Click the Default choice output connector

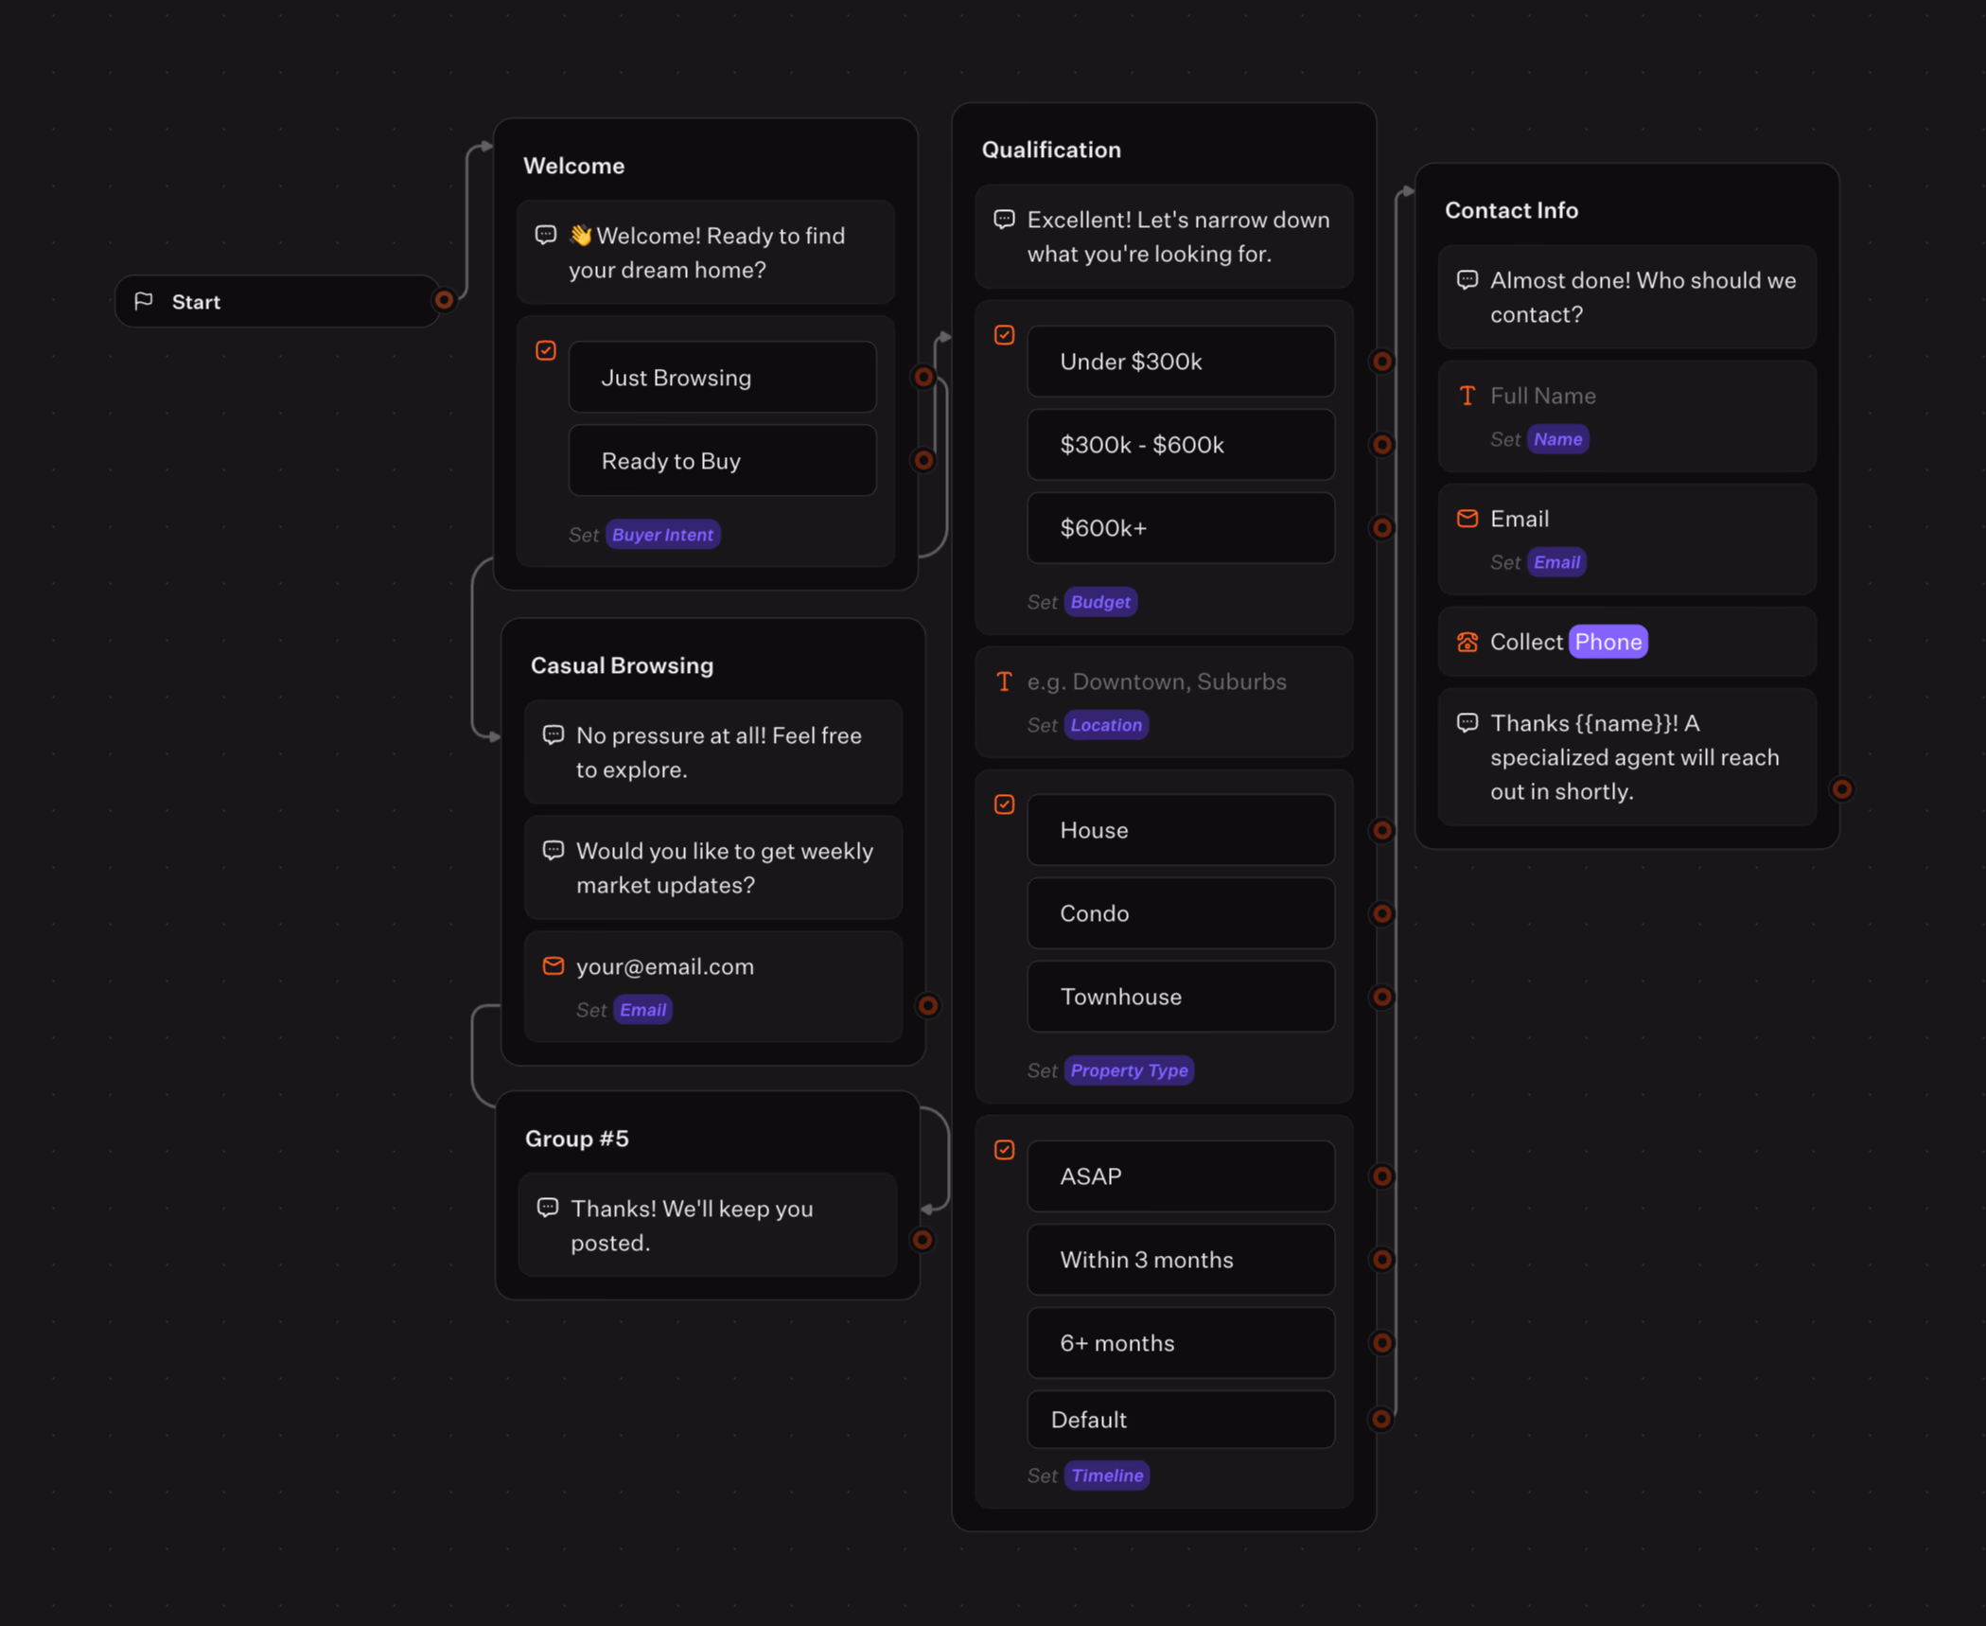1381,1419
